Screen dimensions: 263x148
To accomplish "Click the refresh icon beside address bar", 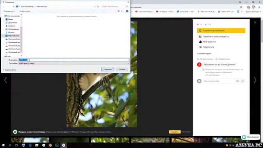I will 98,7.
